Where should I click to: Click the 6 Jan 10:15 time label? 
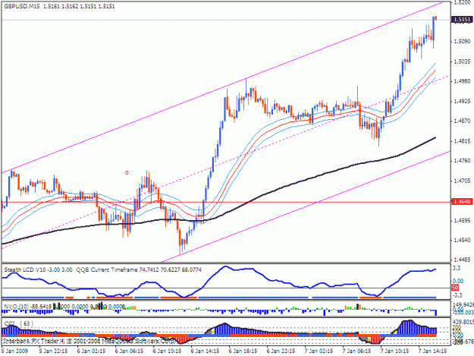(x=167, y=351)
